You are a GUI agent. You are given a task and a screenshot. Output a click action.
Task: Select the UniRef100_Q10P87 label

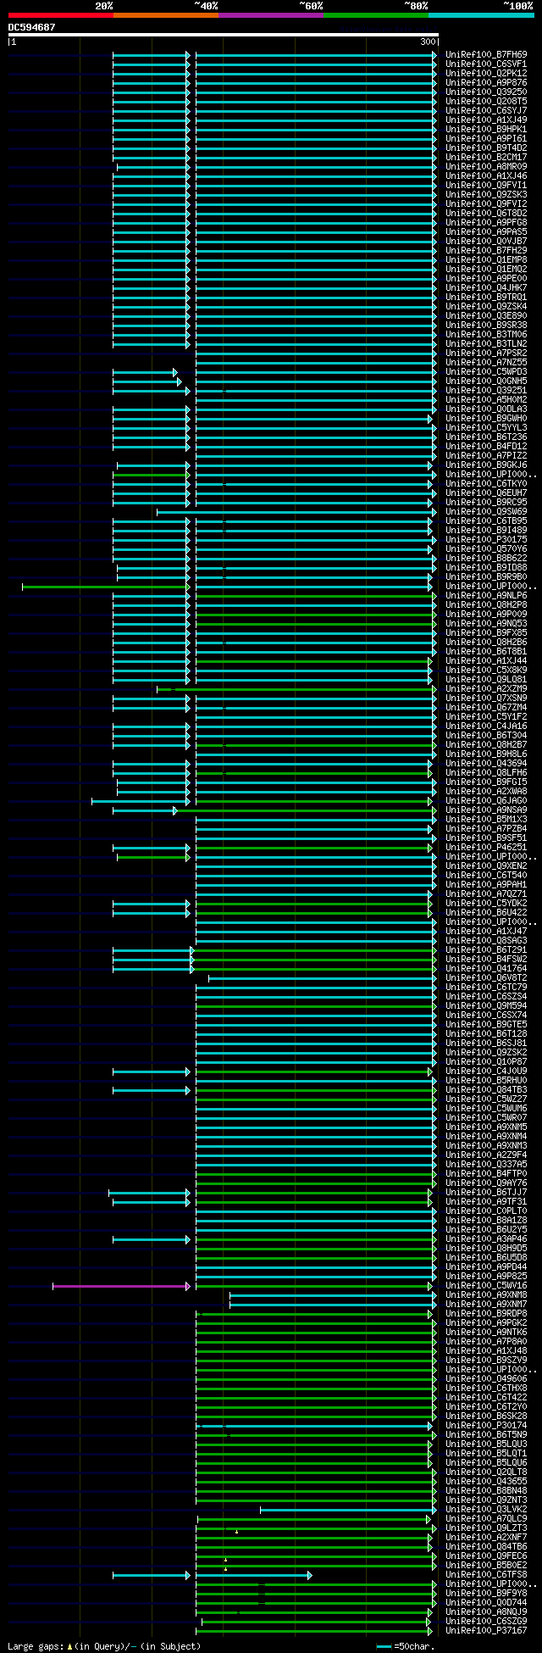click(x=486, y=1061)
